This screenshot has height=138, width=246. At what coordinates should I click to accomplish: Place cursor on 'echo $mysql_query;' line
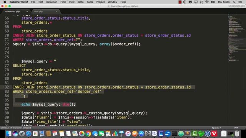pyautogui.click(x=41, y=104)
